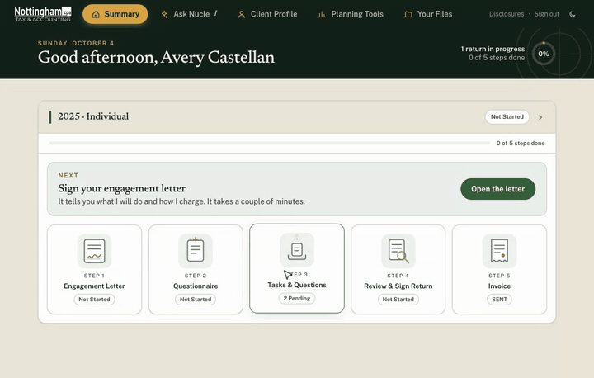Click the Questionnaire clipboard icon

pos(196,251)
